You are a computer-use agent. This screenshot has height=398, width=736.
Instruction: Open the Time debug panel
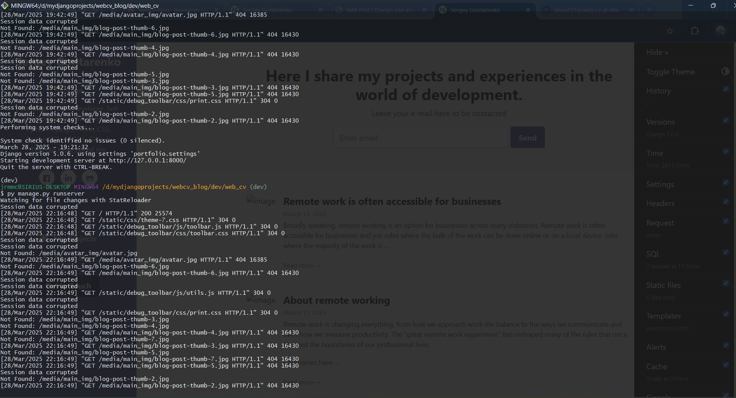[x=654, y=153]
